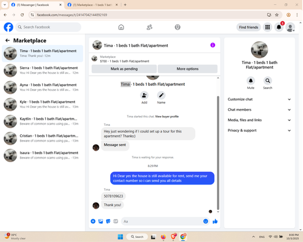This screenshot has height=242, width=303.
Task: Open the account profile avatar menu
Action: pyautogui.click(x=290, y=27)
